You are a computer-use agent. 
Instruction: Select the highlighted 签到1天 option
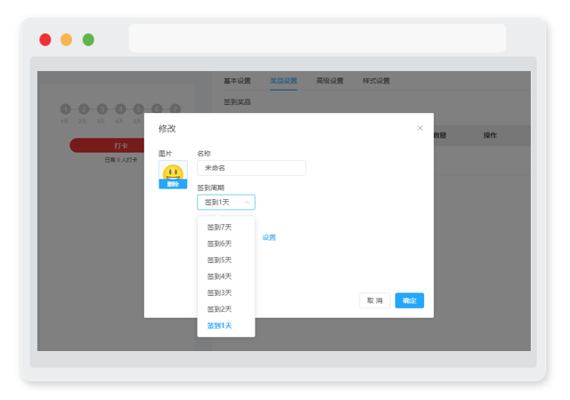[219, 325]
